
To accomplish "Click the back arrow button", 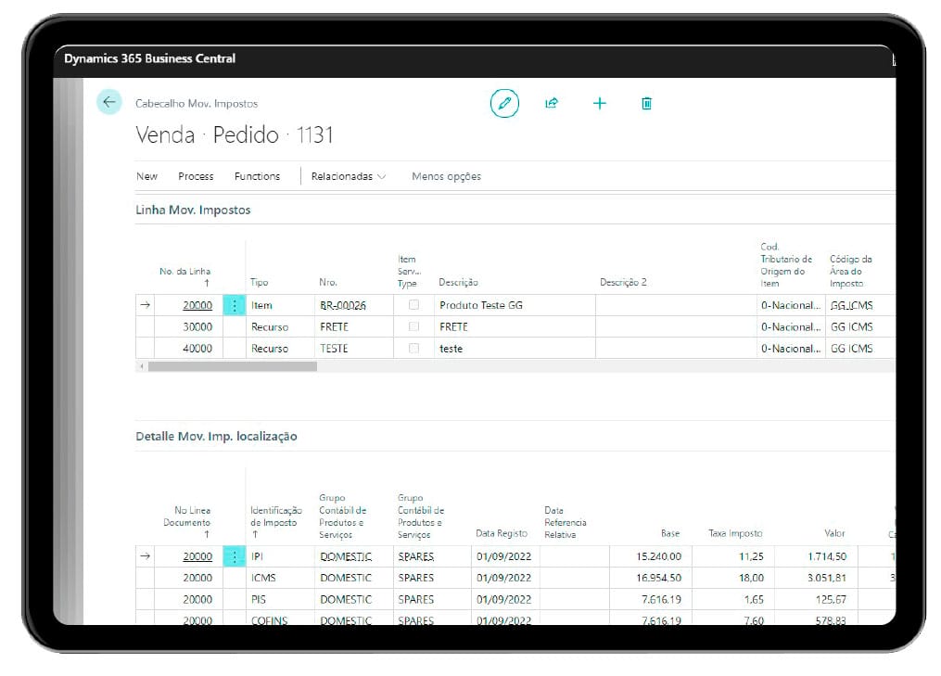I will [x=109, y=102].
